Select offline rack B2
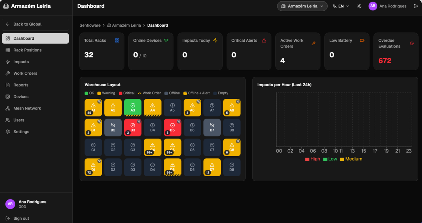The image size is (422, 223). tap(113, 127)
